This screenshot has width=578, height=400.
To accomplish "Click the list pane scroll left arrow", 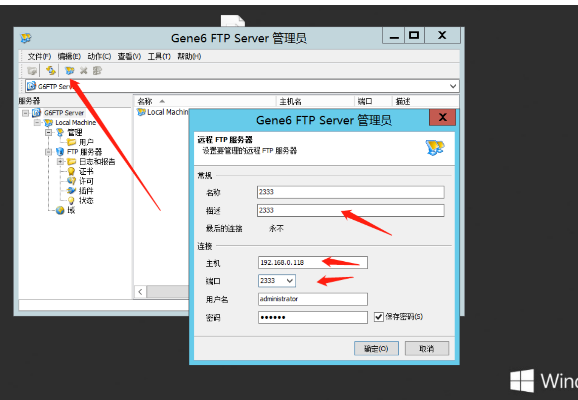I will tap(140, 292).
